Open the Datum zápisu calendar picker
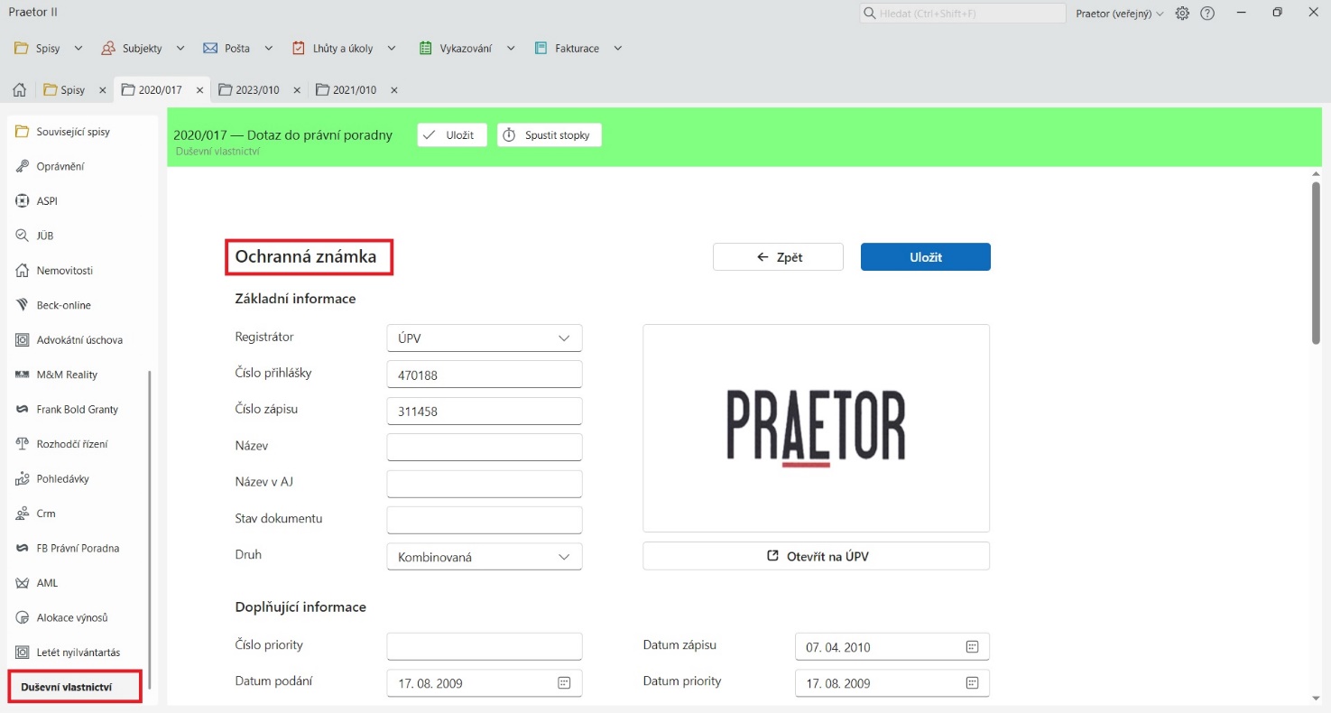 971,646
